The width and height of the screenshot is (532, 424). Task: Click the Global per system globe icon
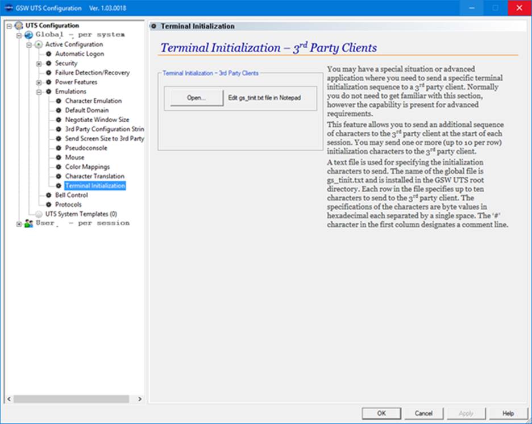tap(29, 35)
